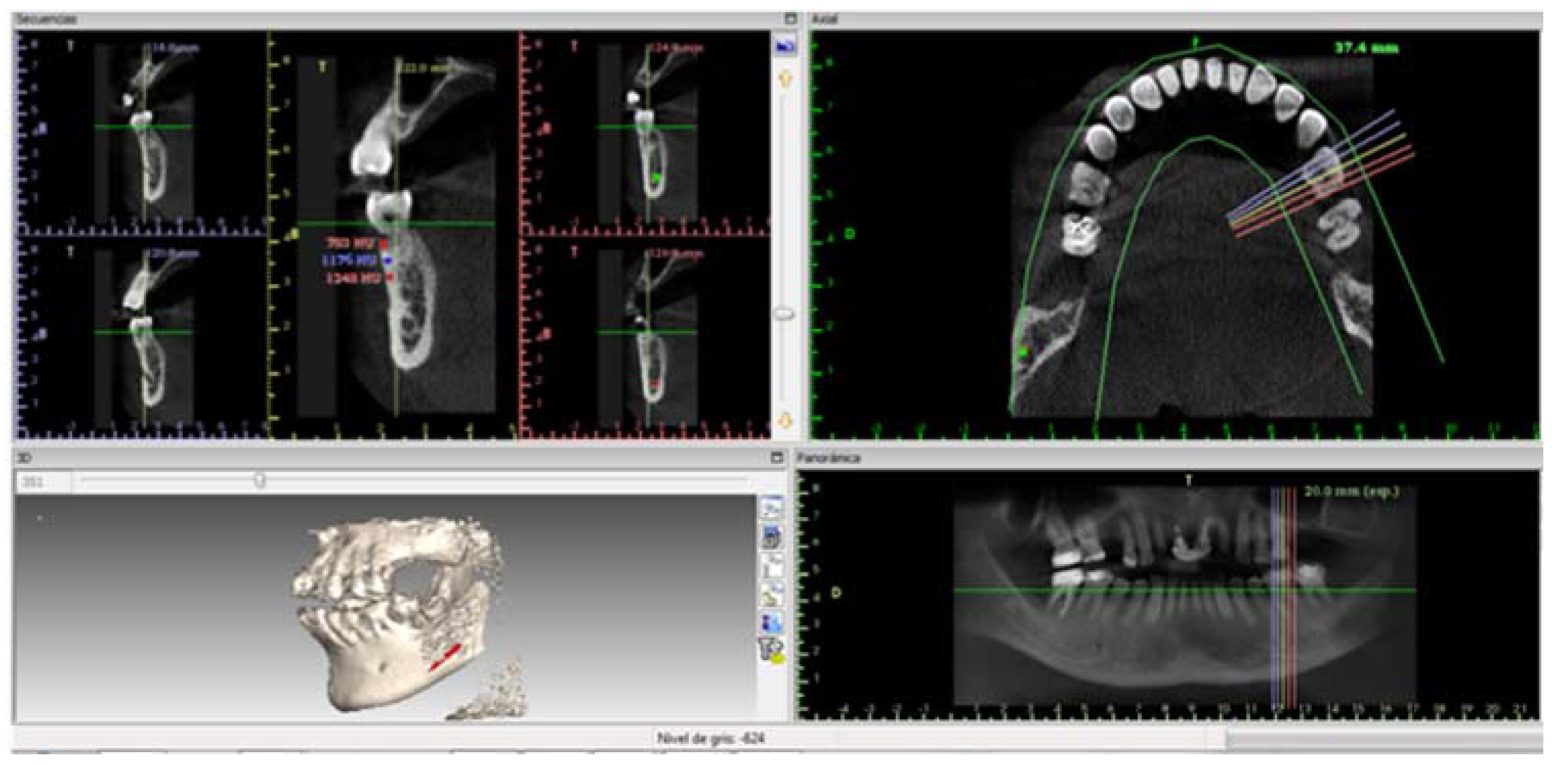
Task: Click the 3D threshold slider handle
Action: click(260, 480)
